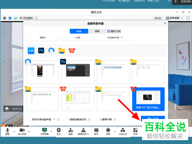Expand the video options arrow

point(29,131)
